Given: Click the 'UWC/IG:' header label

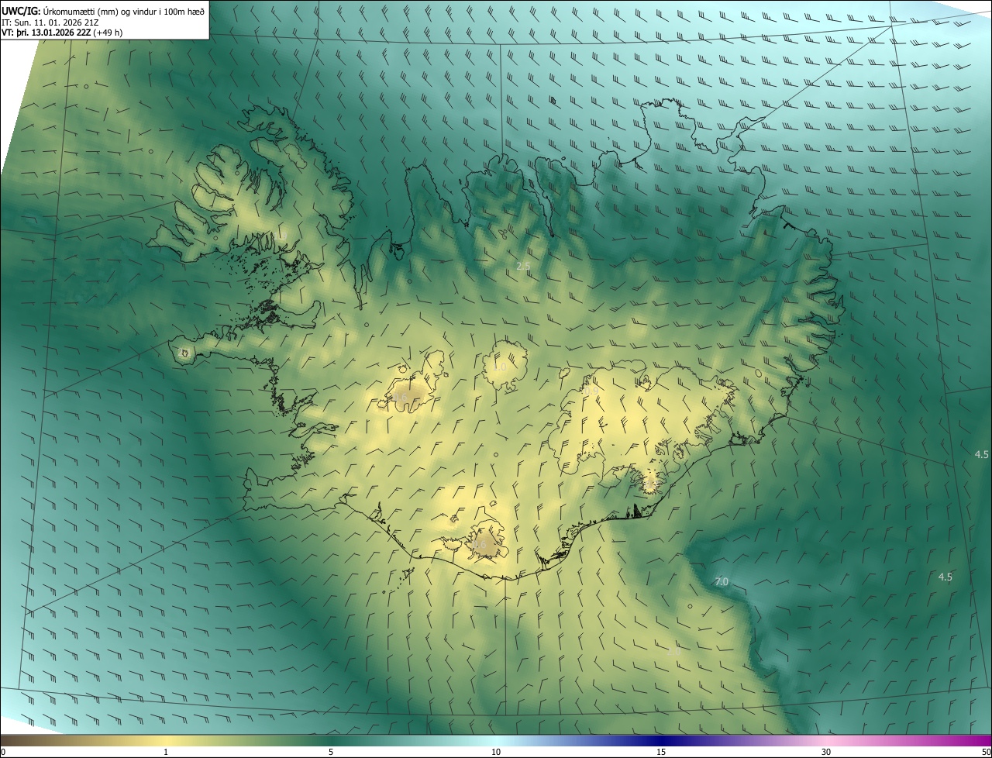Looking at the screenshot, I should click(x=22, y=11).
